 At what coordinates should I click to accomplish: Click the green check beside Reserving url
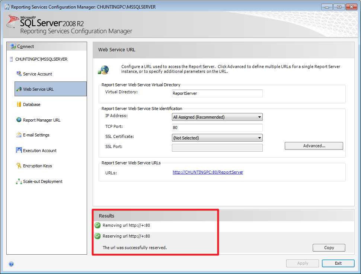(x=98, y=236)
